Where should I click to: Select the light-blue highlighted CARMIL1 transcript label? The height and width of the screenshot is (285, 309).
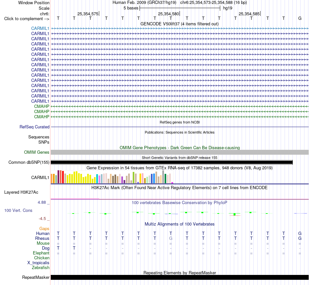40,28
